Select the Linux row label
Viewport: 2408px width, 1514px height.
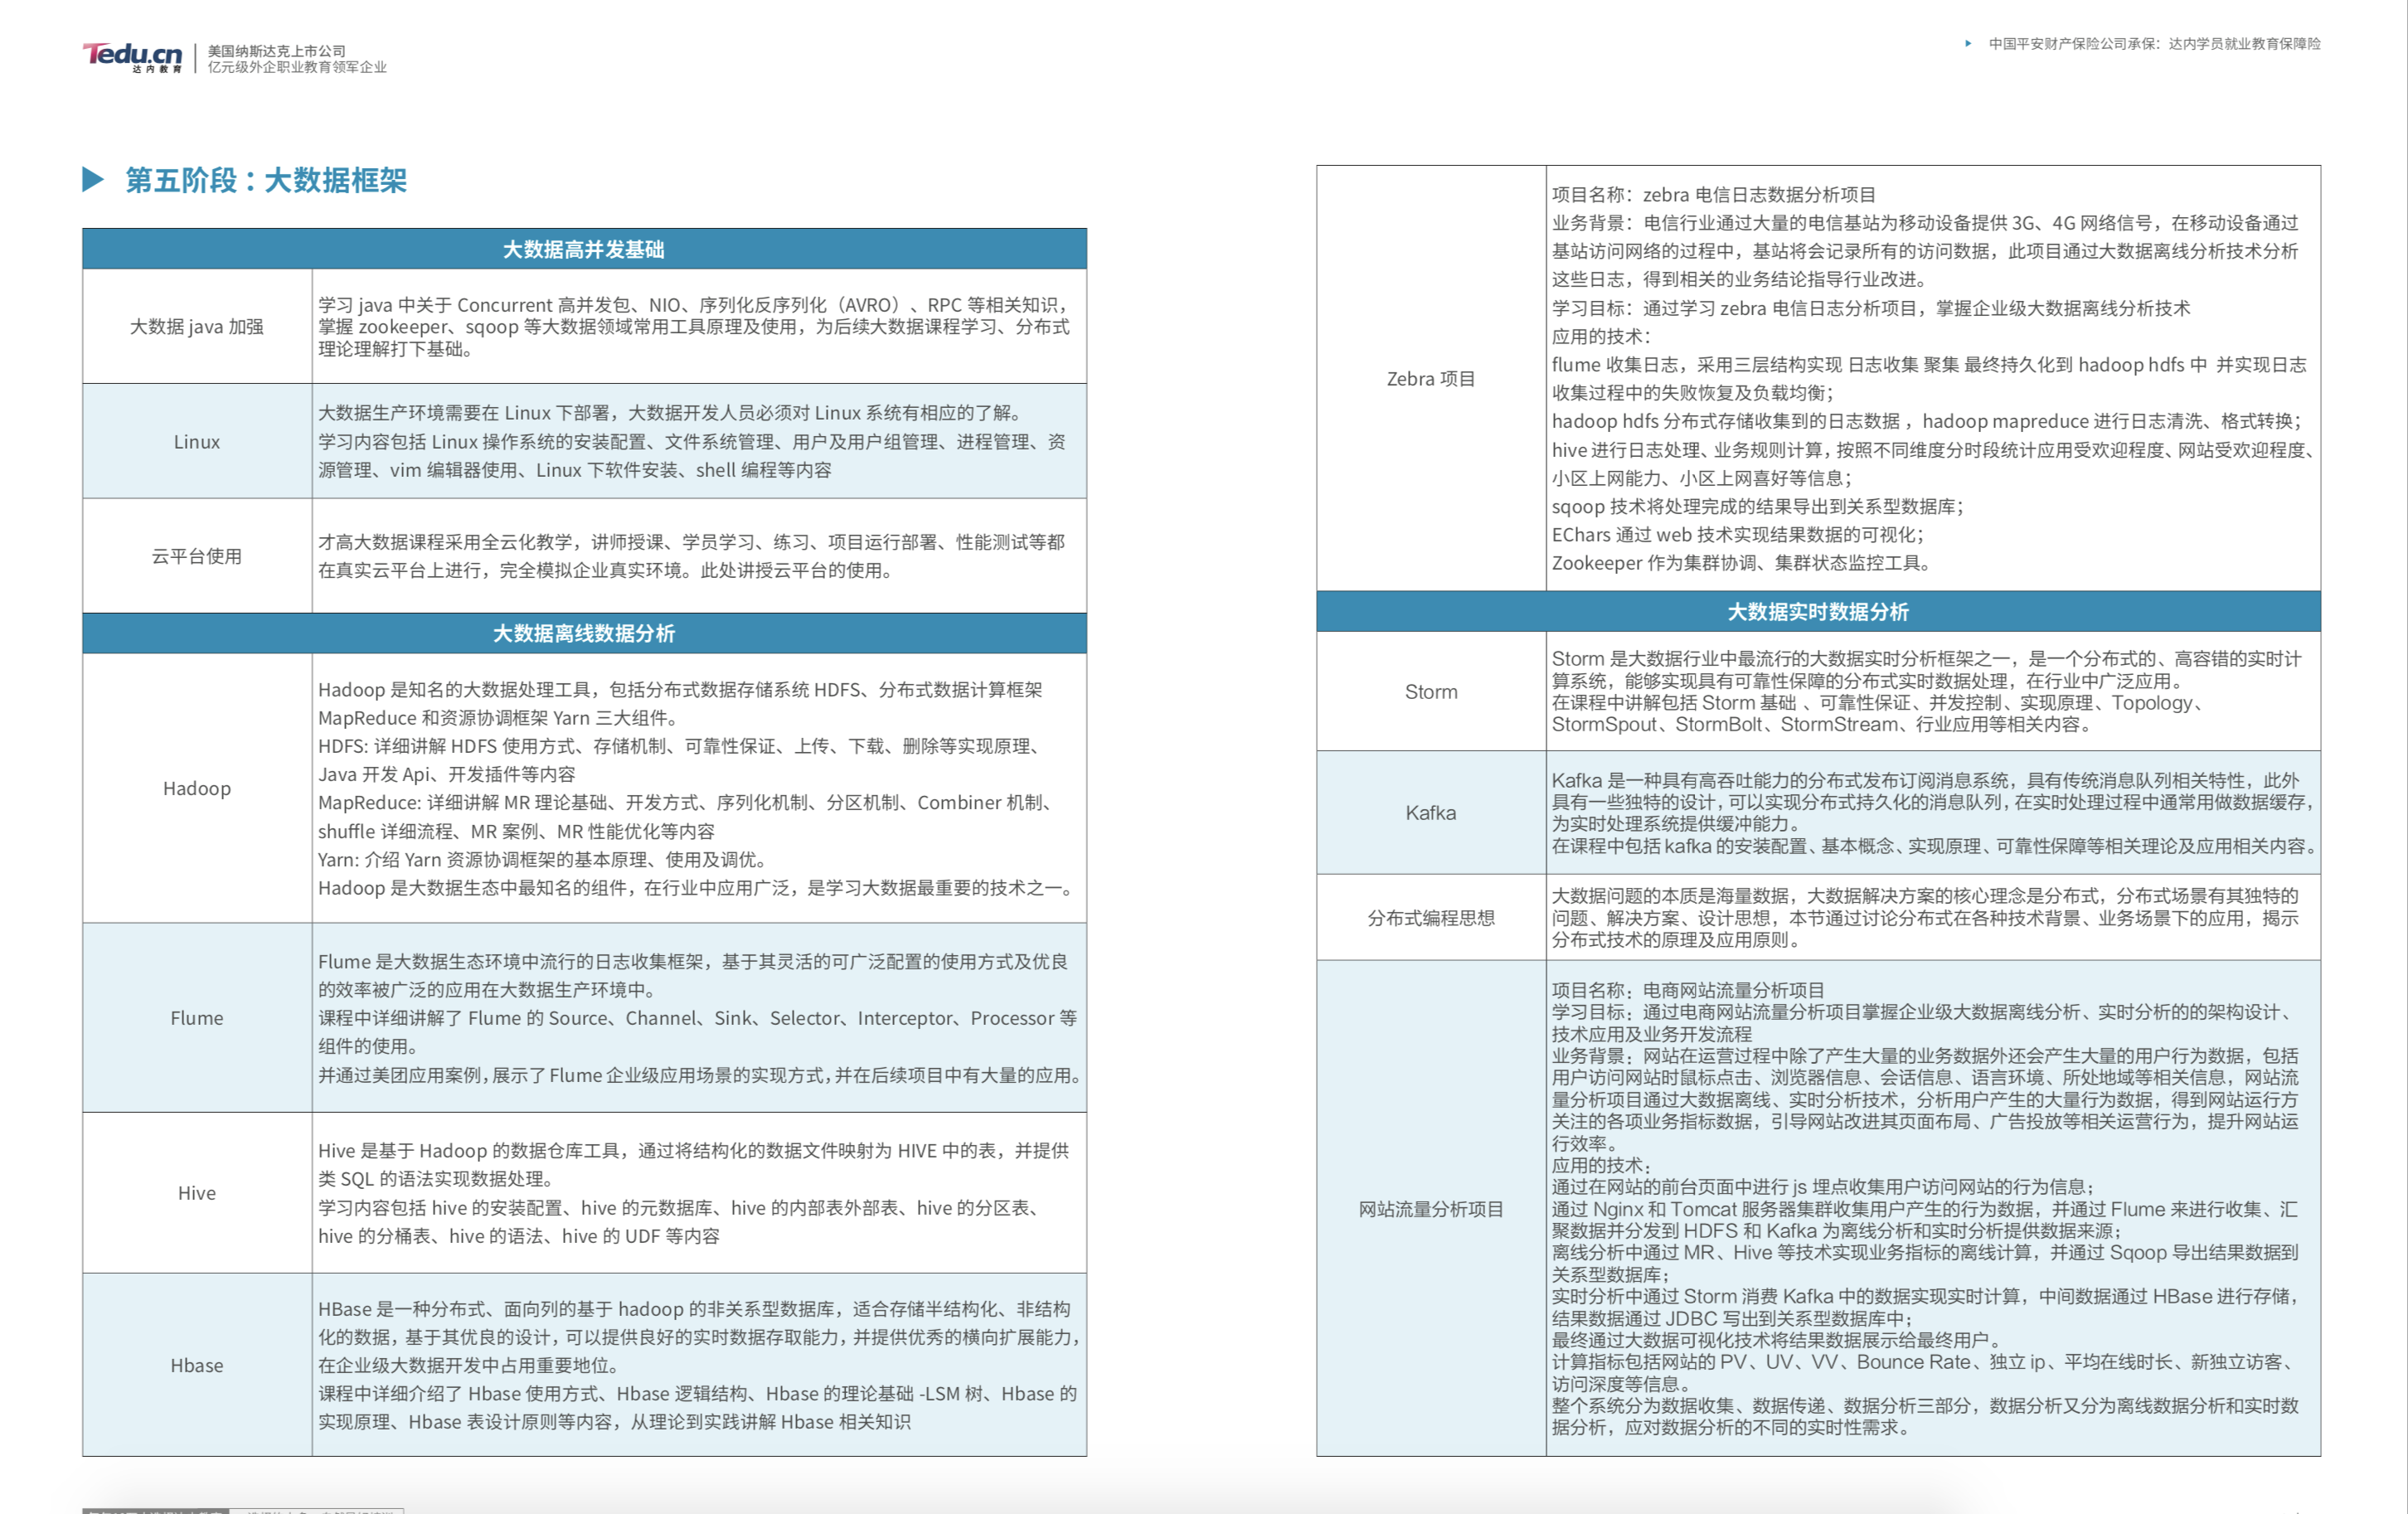[x=197, y=442]
